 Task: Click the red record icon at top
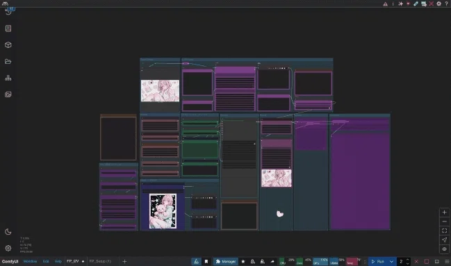(408, 3)
